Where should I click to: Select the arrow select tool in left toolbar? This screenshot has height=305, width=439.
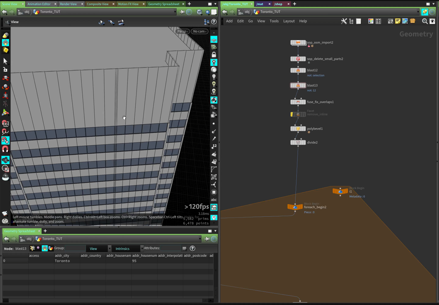[5, 61]
